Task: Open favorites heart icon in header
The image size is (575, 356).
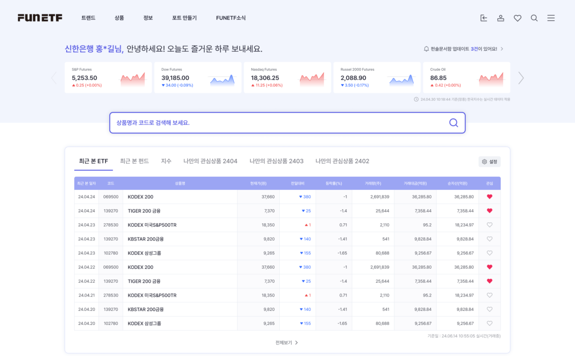Action: pos(517,18)
